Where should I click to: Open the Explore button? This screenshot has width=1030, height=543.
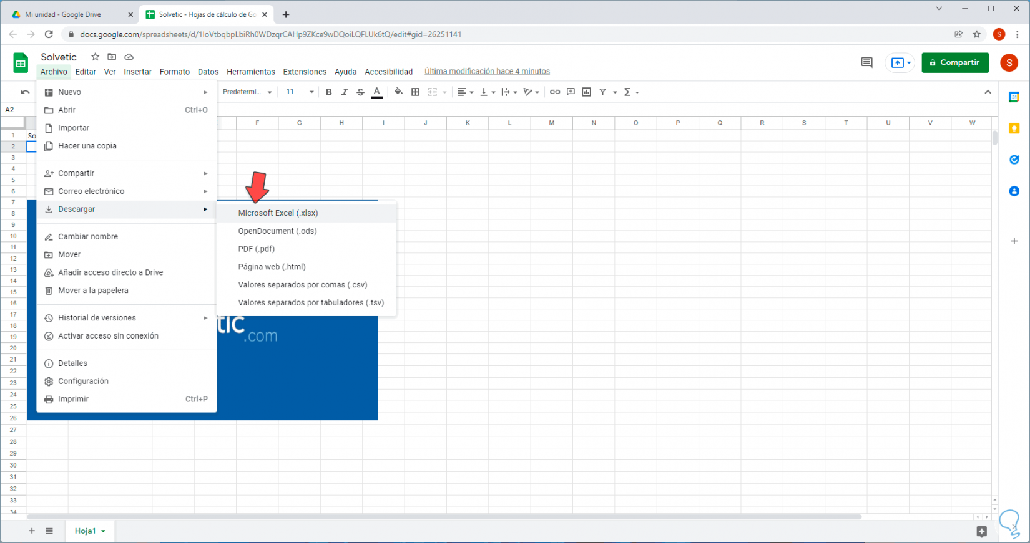[x=982, y=531]
